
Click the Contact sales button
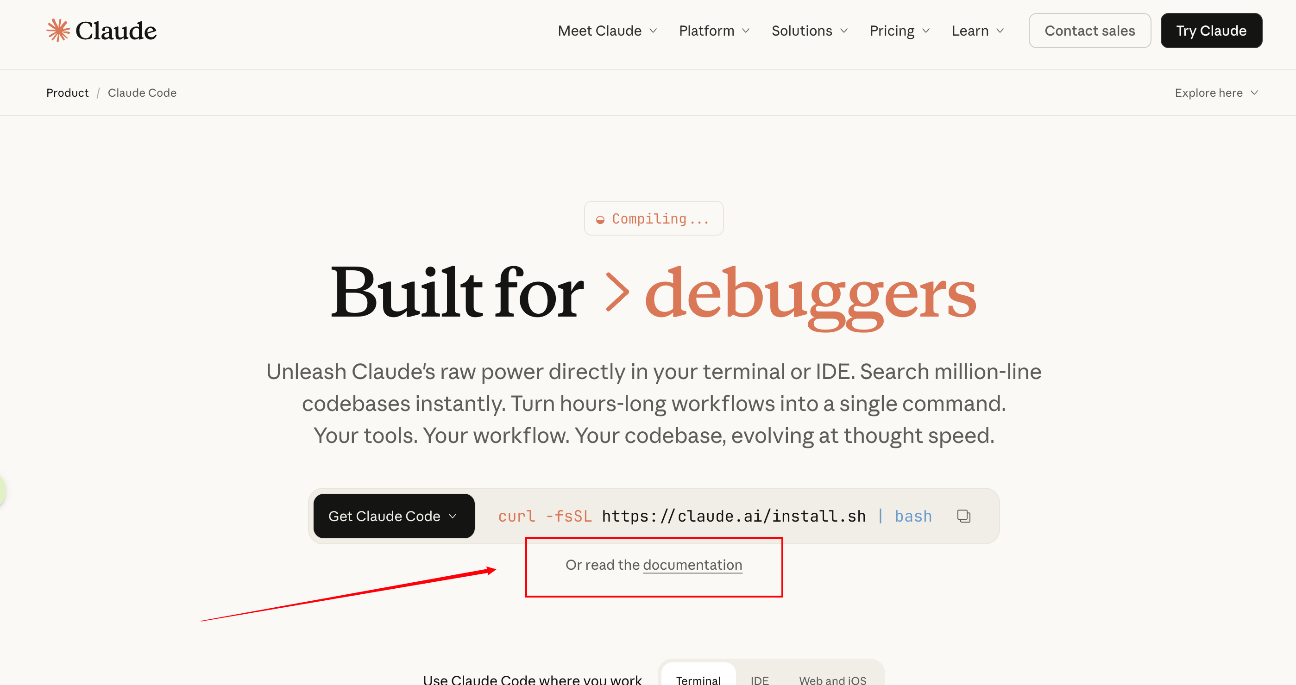[x=1089, y=31]
